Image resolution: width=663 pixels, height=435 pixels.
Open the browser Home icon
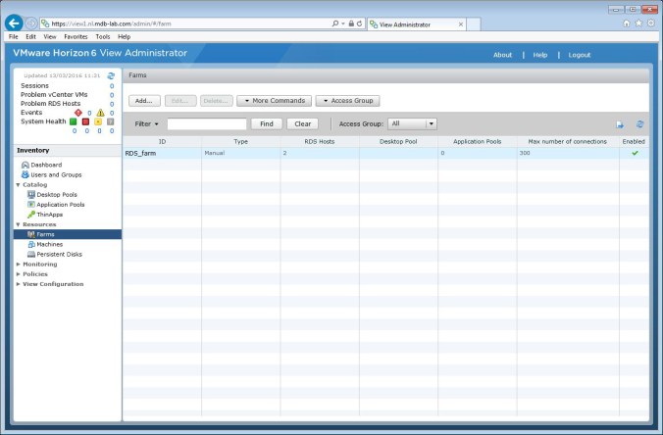pos(627,23)
